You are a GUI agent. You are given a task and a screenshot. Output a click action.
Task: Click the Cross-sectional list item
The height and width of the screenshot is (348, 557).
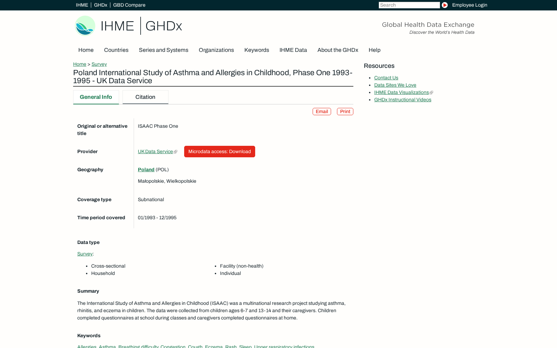pyautogui.click(x=108, y=266)
